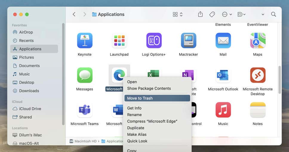Select the Keynote app icon

tap(84, 40)
